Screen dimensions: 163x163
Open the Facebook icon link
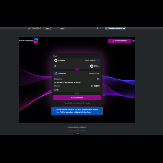pos(100,28)
